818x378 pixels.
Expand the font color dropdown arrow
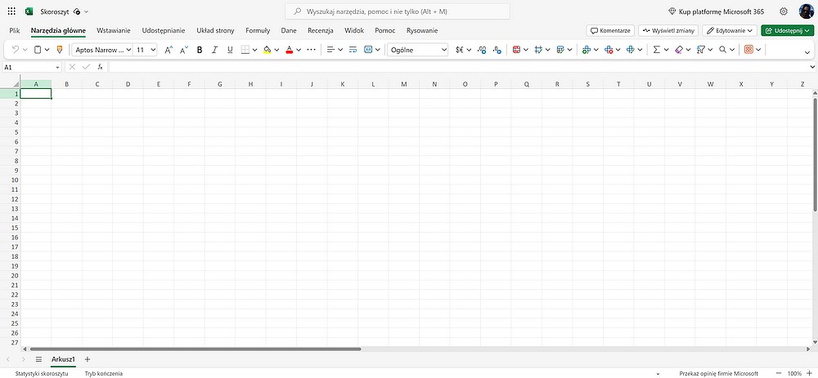299,50
